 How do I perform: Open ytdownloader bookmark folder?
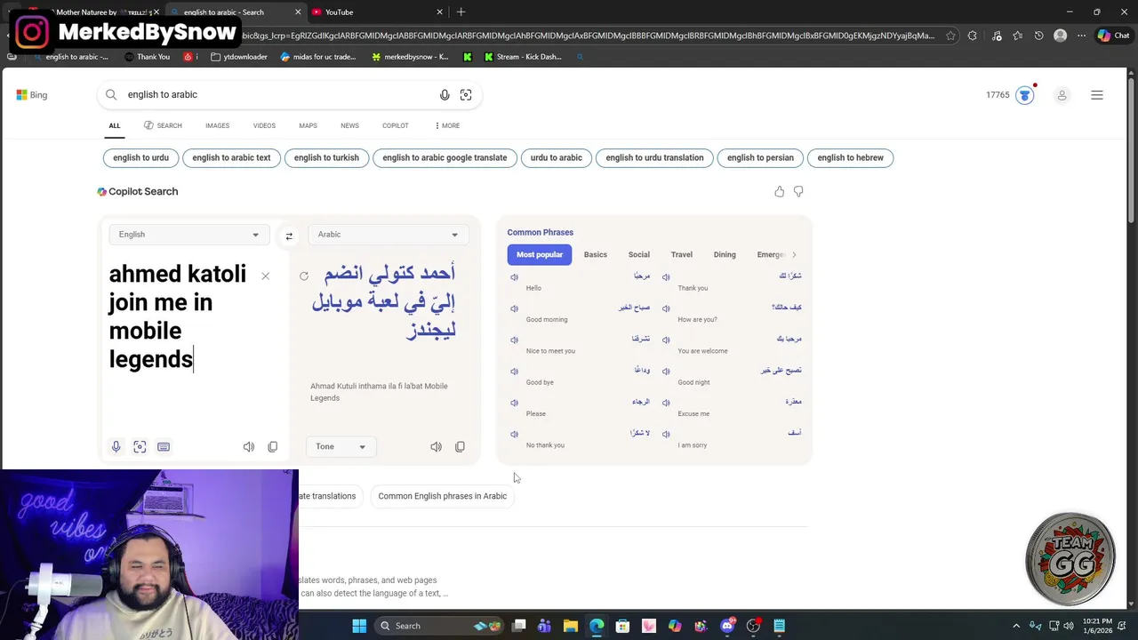[x=239, y=57]
